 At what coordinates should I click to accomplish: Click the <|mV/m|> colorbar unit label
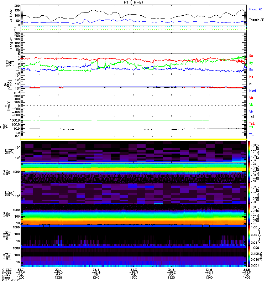point(260,235)
